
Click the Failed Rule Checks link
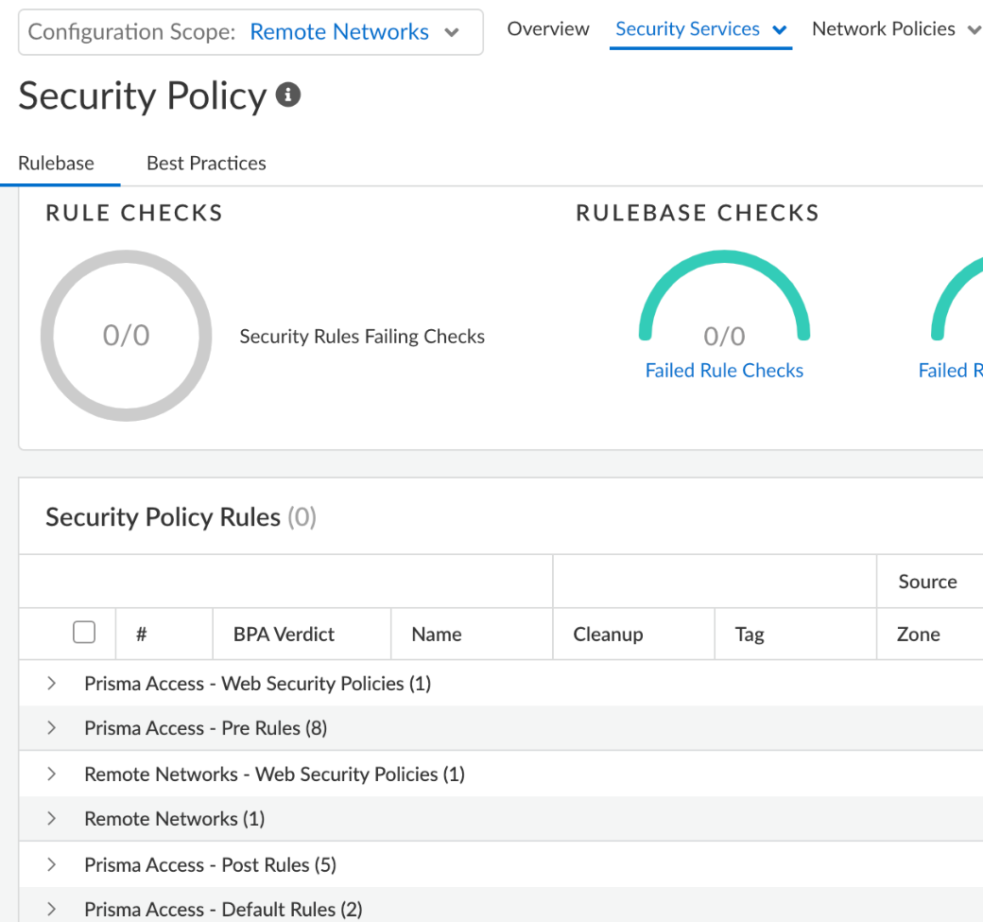point(724,371)
